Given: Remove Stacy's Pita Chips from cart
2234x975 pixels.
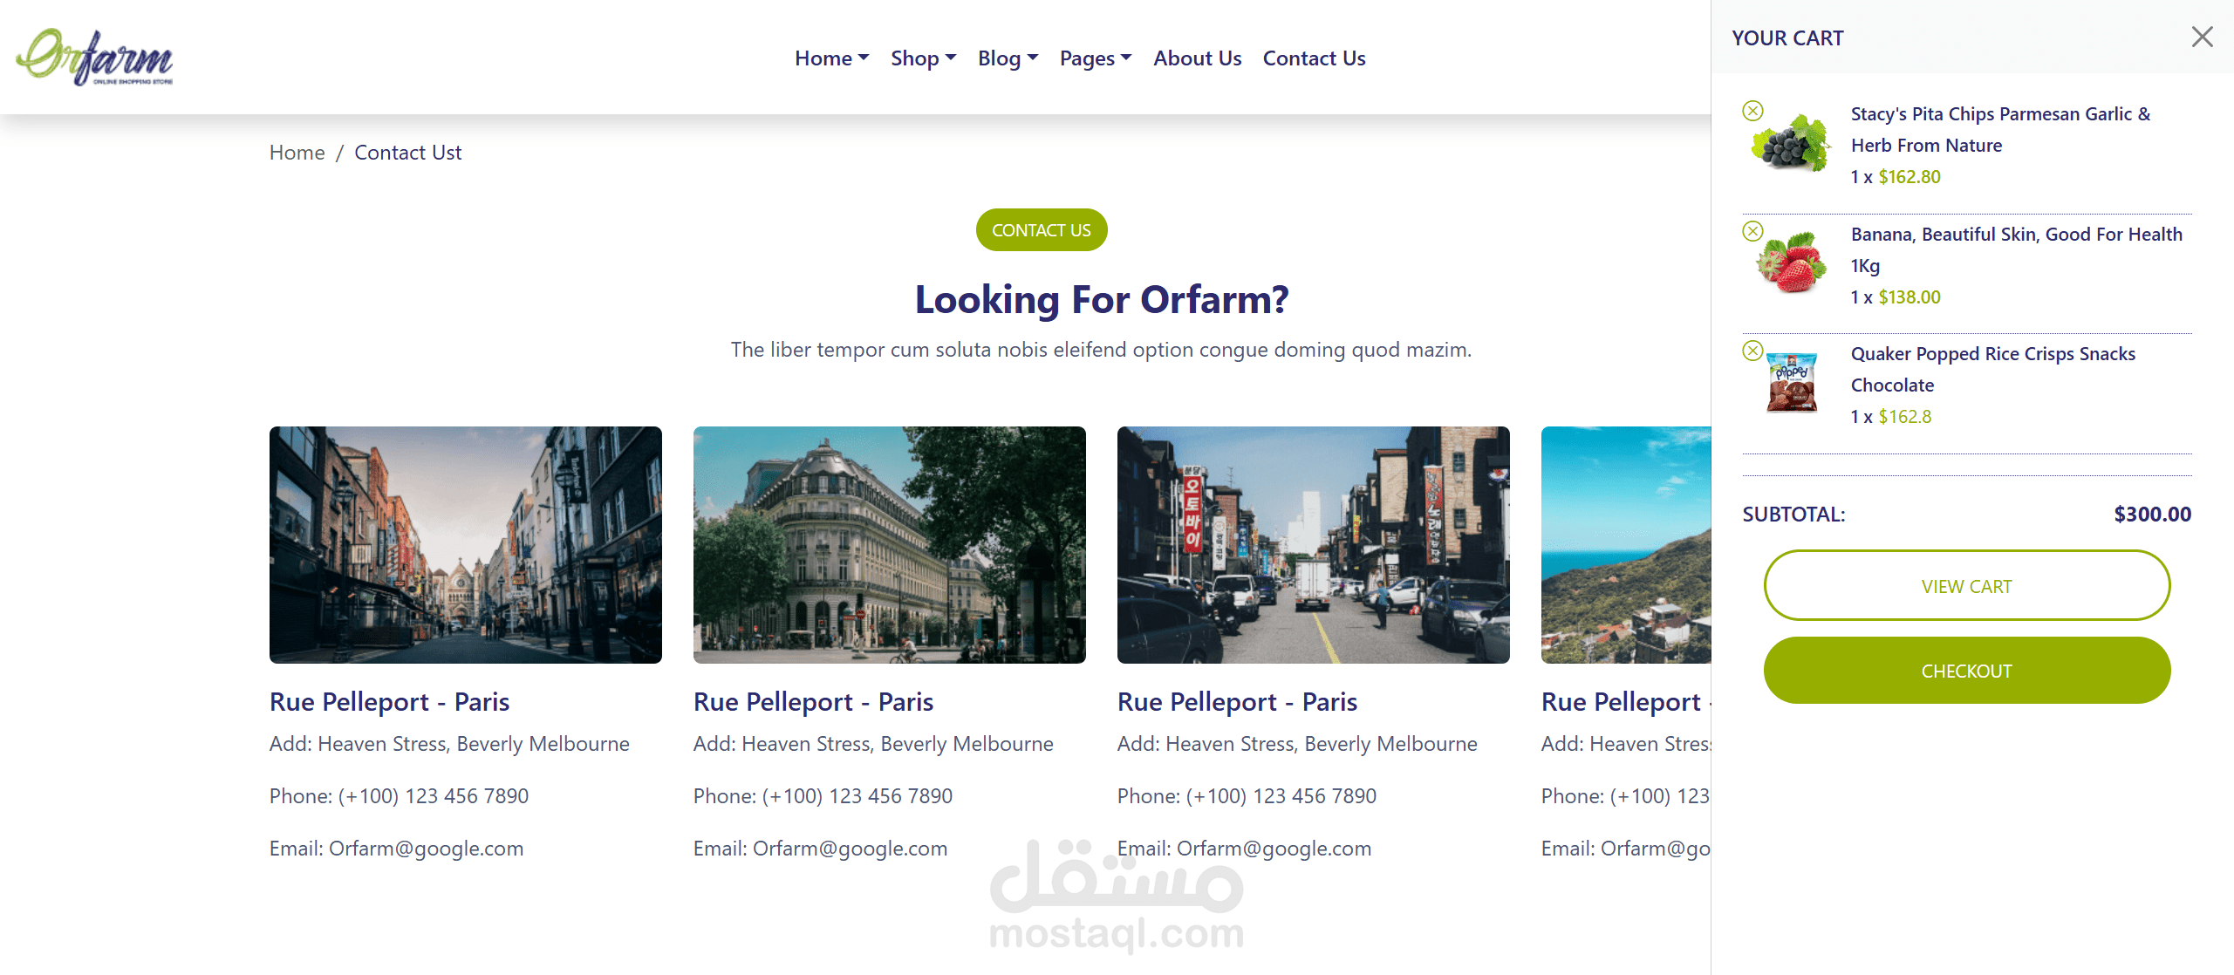Looking at the screenshot, I should pyautogui.click(x=1752, y=111).
